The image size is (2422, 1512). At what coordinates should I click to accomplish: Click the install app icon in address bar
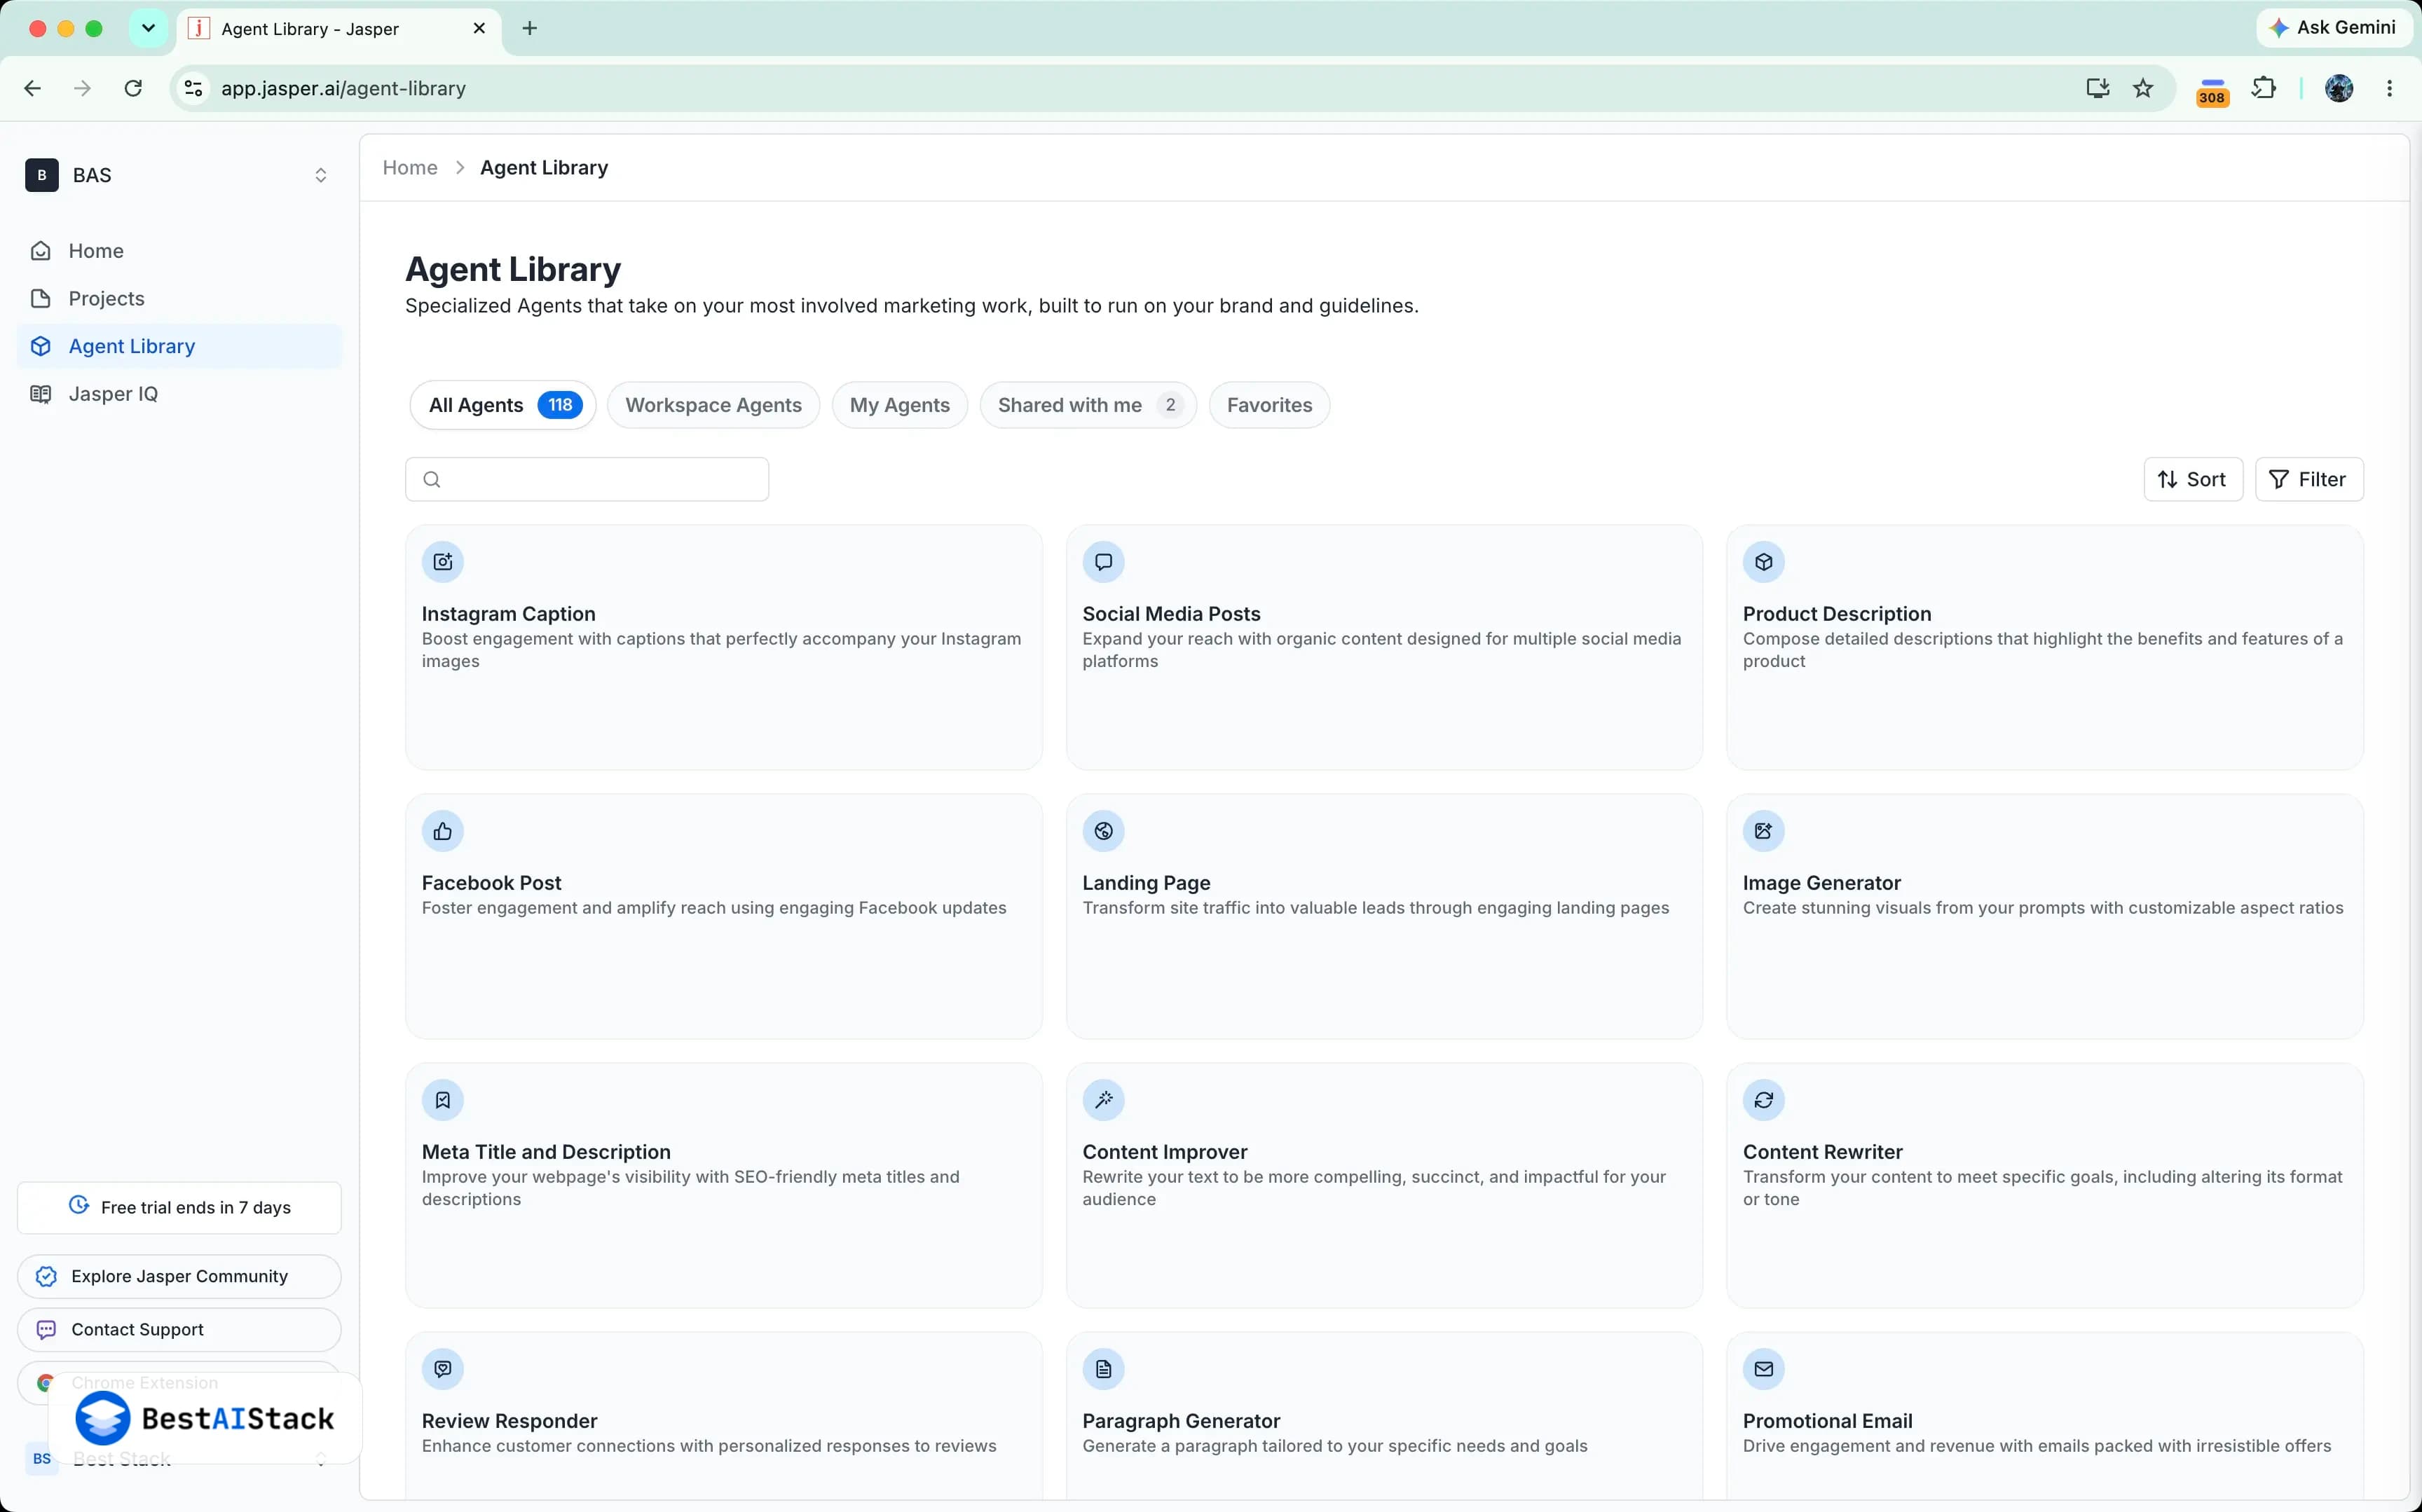tap(2098, 88)
